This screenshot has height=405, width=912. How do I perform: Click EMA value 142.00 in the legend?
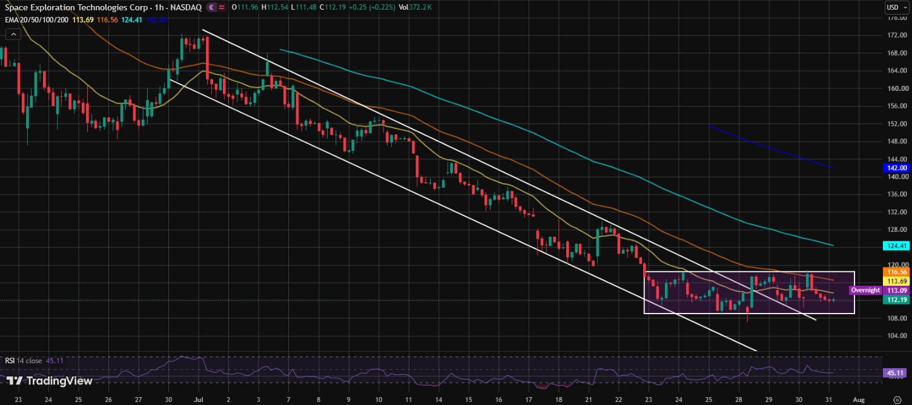click(156, 19)
